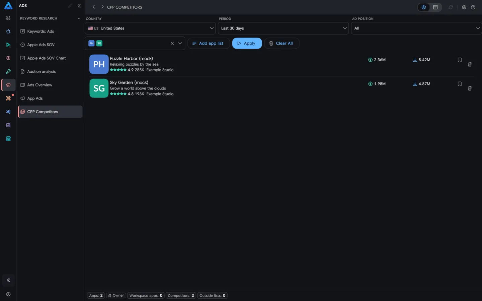Open Apple Ads SOV Chart menu item

50,58
